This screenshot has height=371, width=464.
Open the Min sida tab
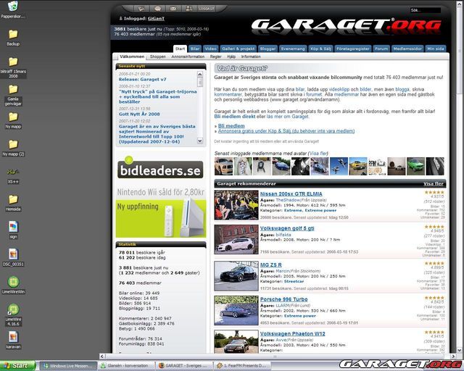point(436,49)
